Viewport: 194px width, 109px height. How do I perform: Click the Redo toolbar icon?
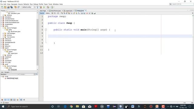tap(18, 7)
